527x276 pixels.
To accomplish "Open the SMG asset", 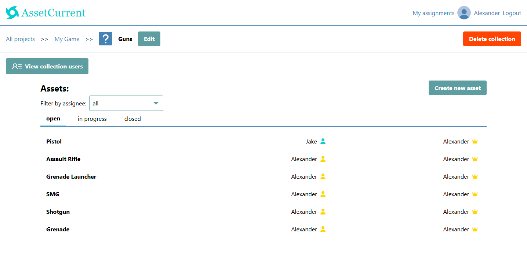I will click(53, 194).
